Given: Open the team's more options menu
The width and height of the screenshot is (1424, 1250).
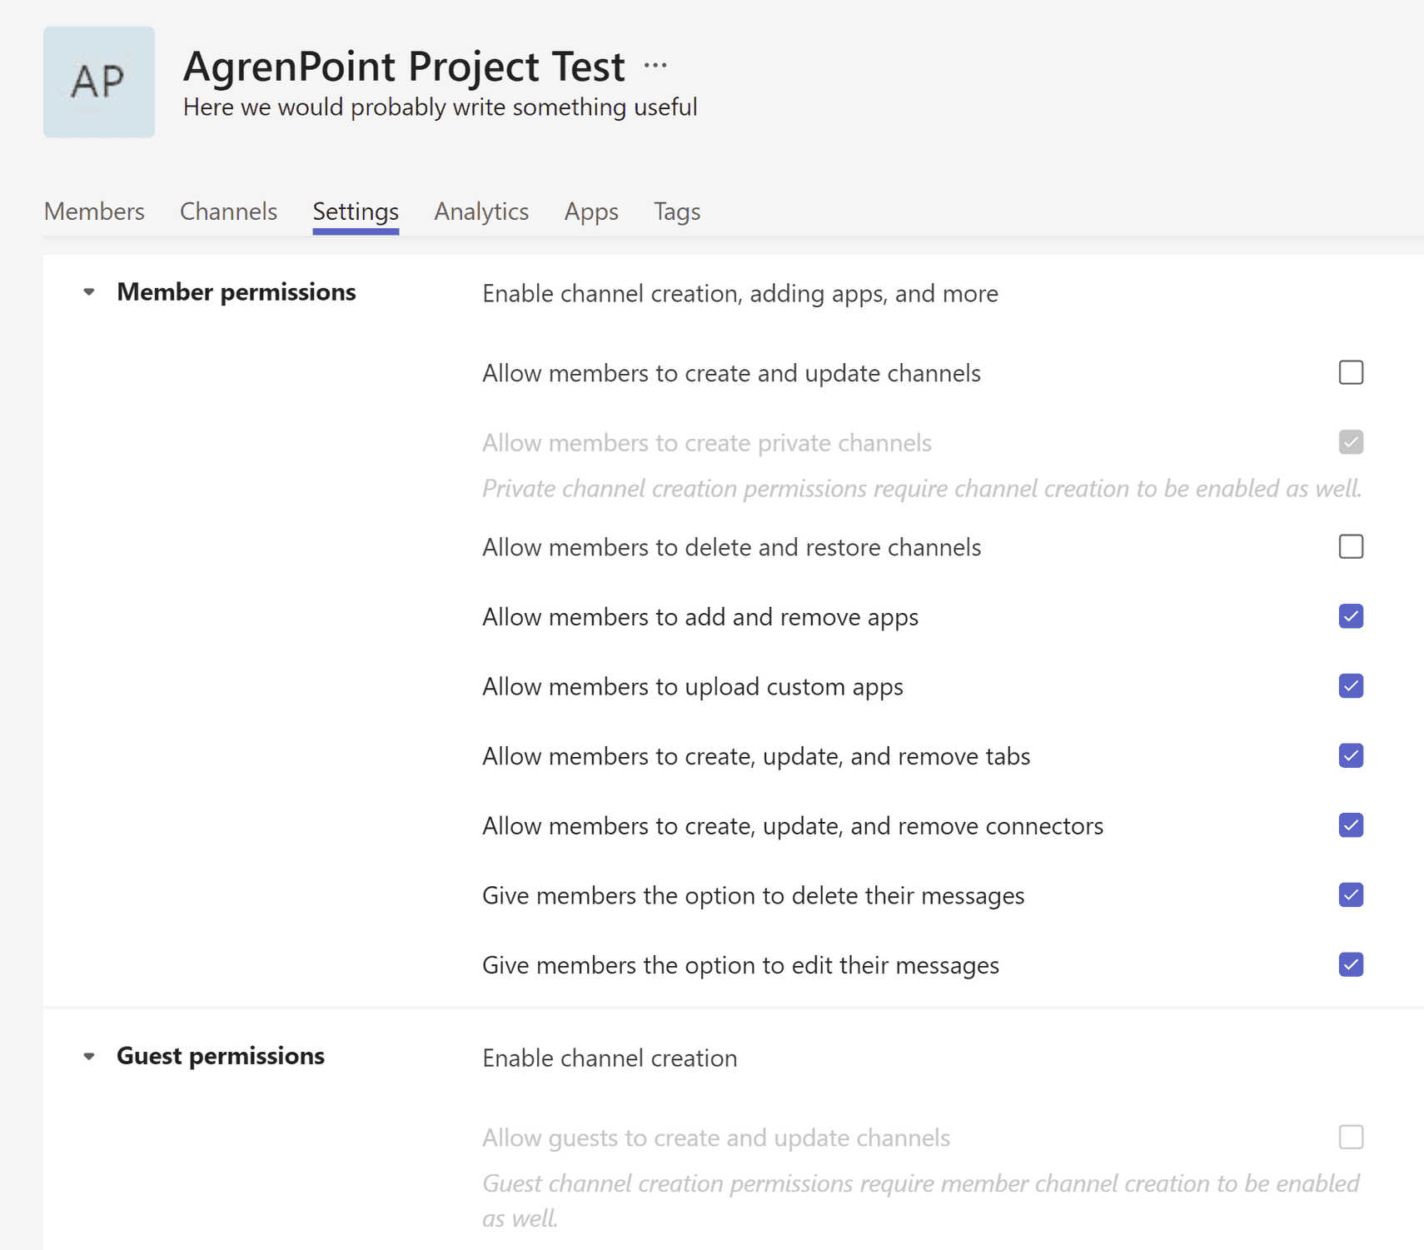Looking at the screenshot, I should 656,64.
